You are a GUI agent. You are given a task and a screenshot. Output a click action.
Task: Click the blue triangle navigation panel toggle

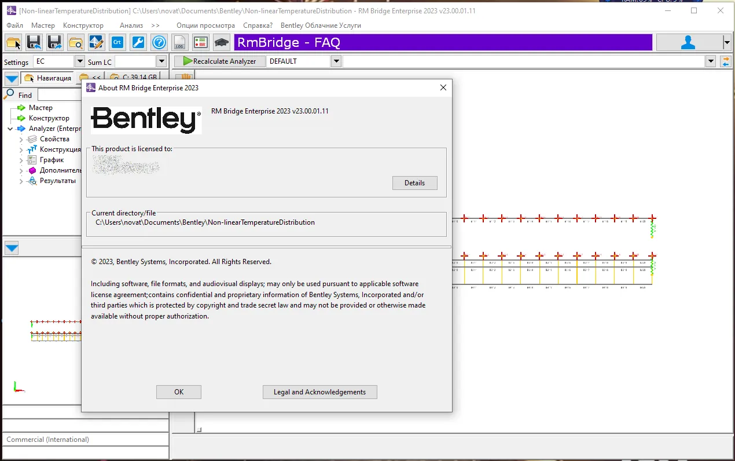click(x=12, y=78)
